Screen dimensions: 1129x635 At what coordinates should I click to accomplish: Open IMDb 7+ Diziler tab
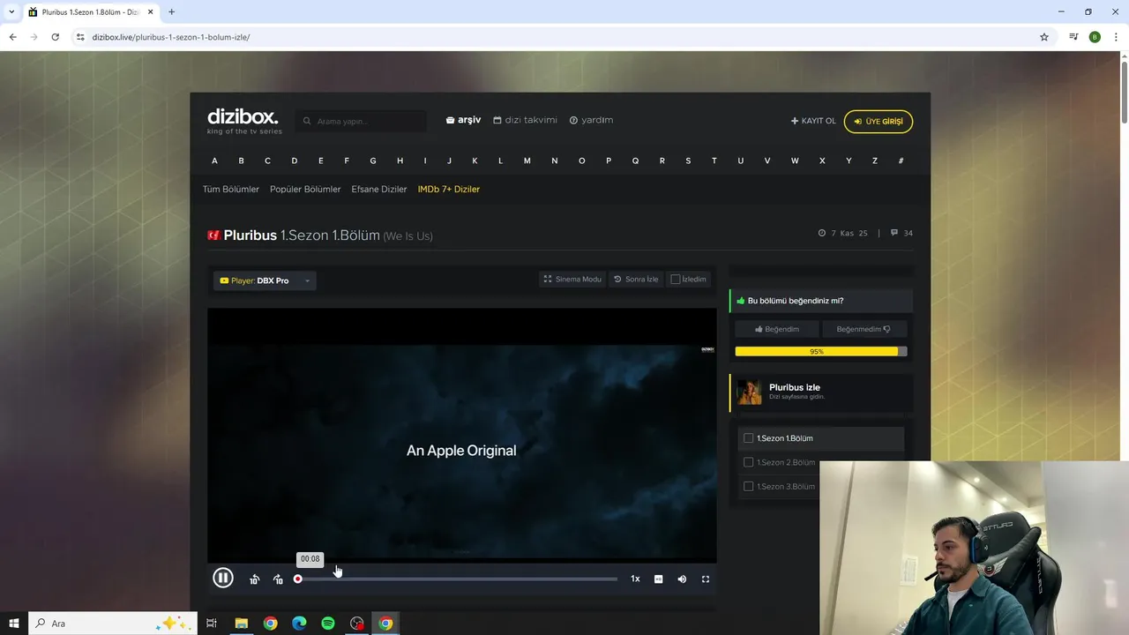pyautogui.click(x=449, y=189)
